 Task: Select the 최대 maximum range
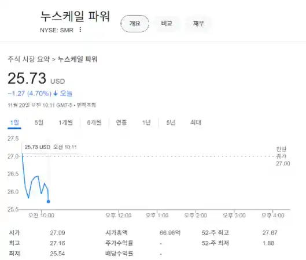tap(196, 122)
